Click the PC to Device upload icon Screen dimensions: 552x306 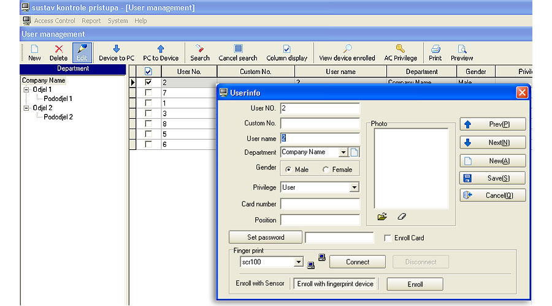tap(161, 49)
